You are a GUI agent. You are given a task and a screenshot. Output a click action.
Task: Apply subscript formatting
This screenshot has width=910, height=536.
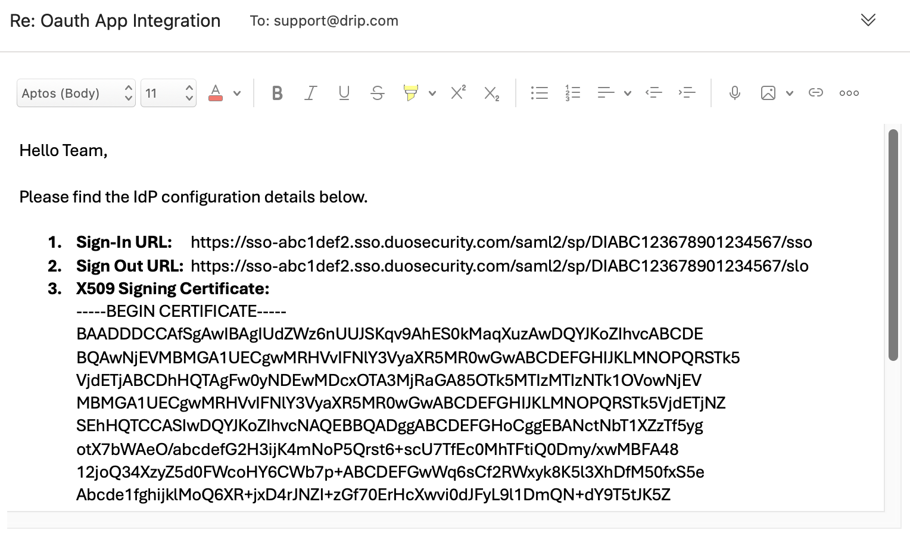tap(491, 94)
